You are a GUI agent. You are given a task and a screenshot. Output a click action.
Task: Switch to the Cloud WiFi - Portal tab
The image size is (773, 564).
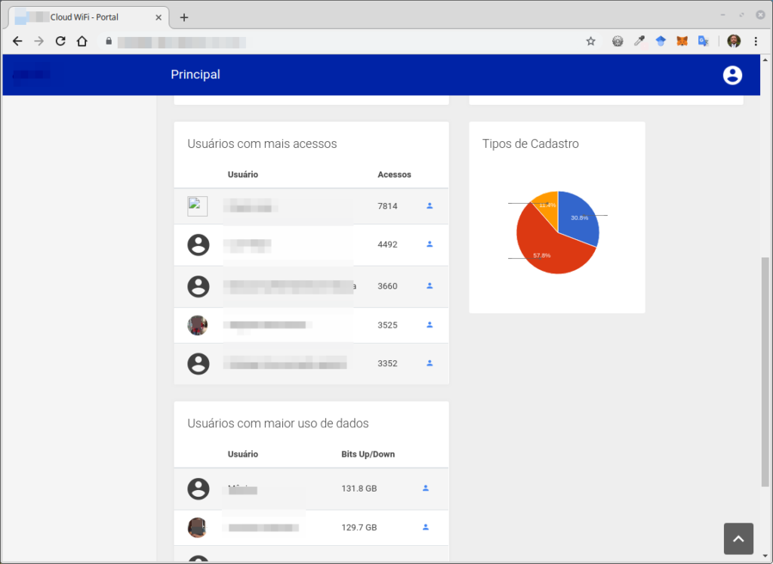pos(83,17)
